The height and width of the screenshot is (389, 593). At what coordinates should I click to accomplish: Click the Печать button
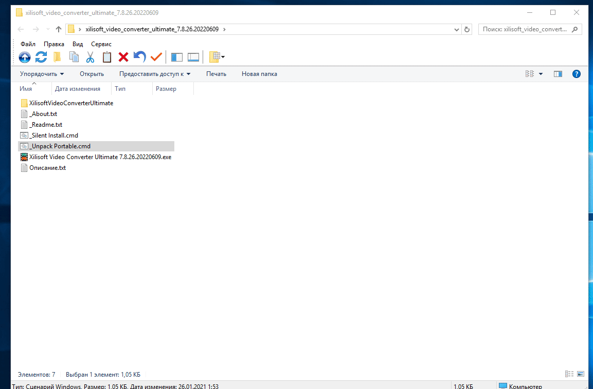tap(217, 74)
